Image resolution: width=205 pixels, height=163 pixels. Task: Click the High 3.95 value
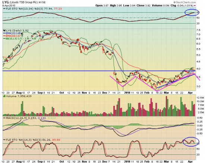point(116,6)
